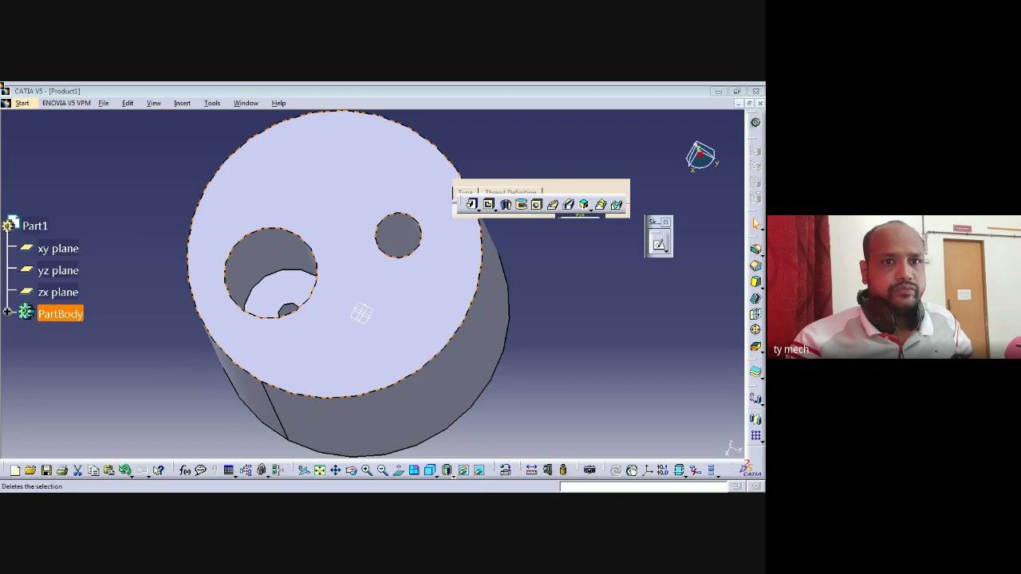1021x574 pixels.
Task: Undo the last action
Action: pos(124,470)
